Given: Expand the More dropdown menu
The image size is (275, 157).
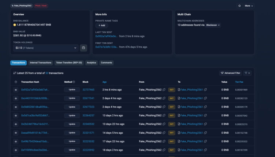Looking at the screenshot, I should (x=249, y=6).
